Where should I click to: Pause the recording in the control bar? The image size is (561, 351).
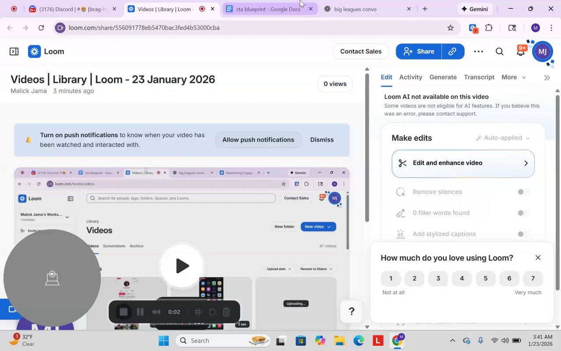140,312
